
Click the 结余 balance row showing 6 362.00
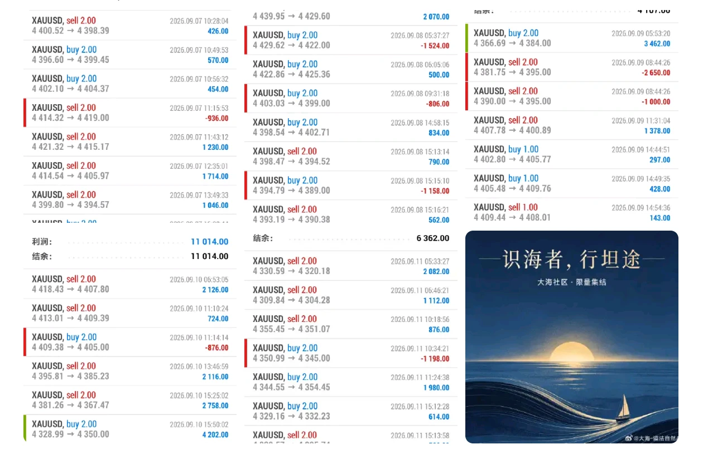351,238
